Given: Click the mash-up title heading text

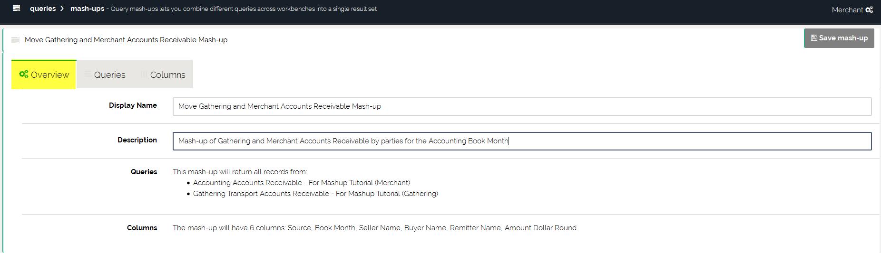Looking at the screenshot, I should [126, 40].
